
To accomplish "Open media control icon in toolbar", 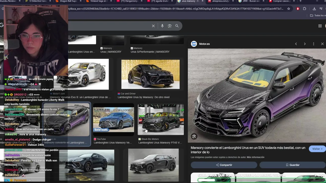I will (x=321, y=9).
